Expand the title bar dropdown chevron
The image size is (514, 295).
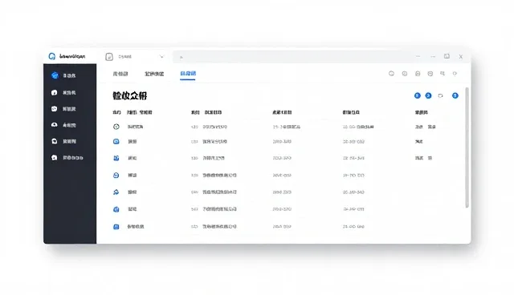[x=161, y=57]
